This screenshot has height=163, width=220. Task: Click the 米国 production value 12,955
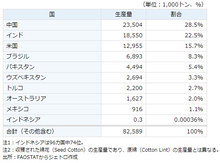pos(133,46)
